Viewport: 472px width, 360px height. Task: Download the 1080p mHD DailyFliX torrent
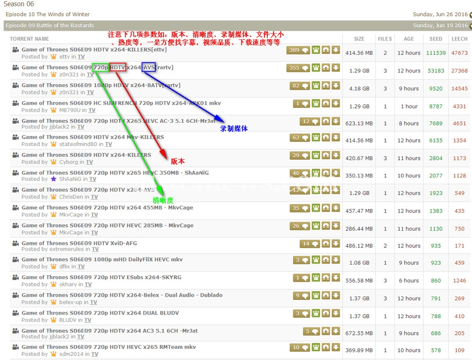click(336, 259)
